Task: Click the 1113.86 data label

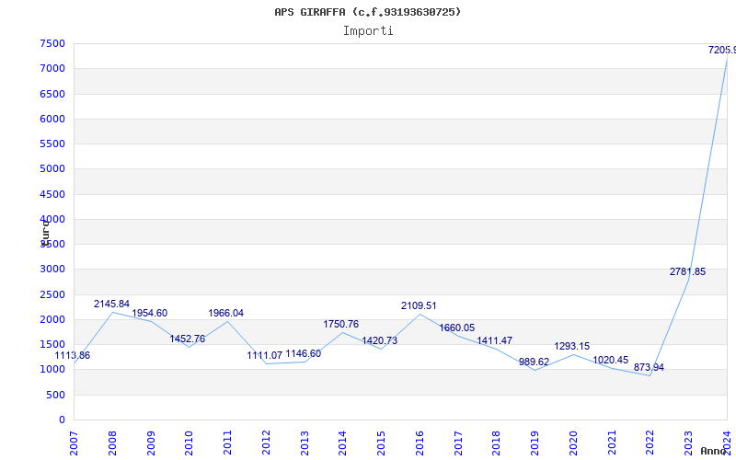Action: [72, 355]
